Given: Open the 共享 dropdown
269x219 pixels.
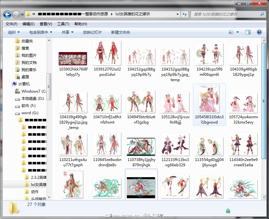Looking at the screenshot, I should coord(67,32).
